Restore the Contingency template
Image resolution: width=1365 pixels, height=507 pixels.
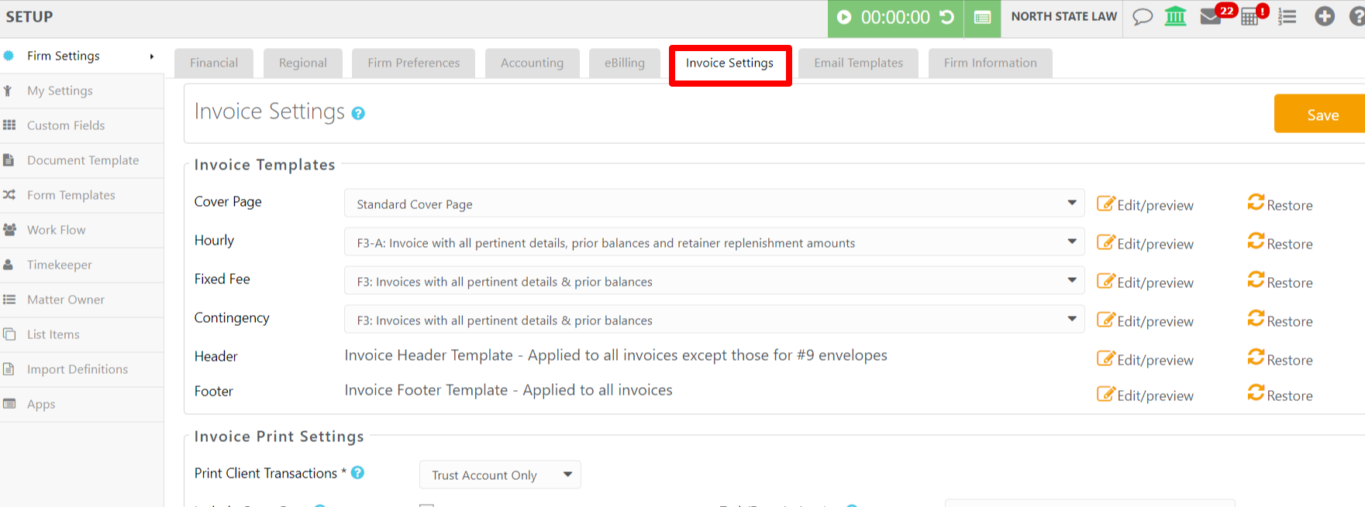pos(1280,320)
